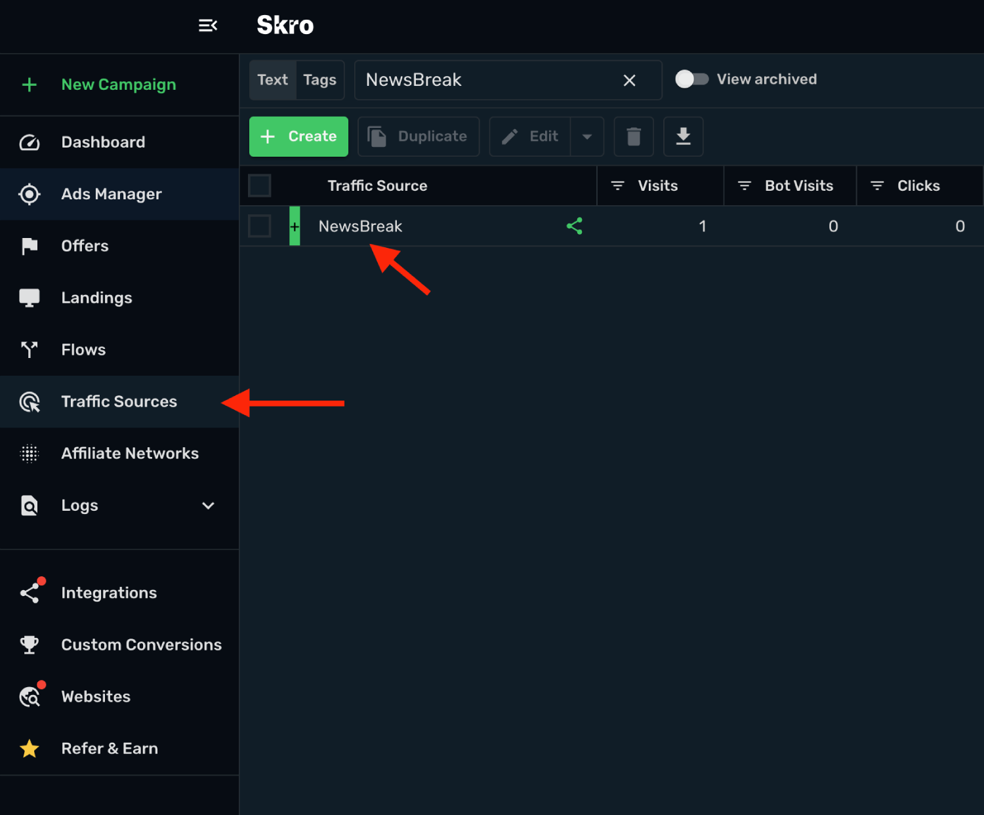Open the New Campaign link

[119, 85]
